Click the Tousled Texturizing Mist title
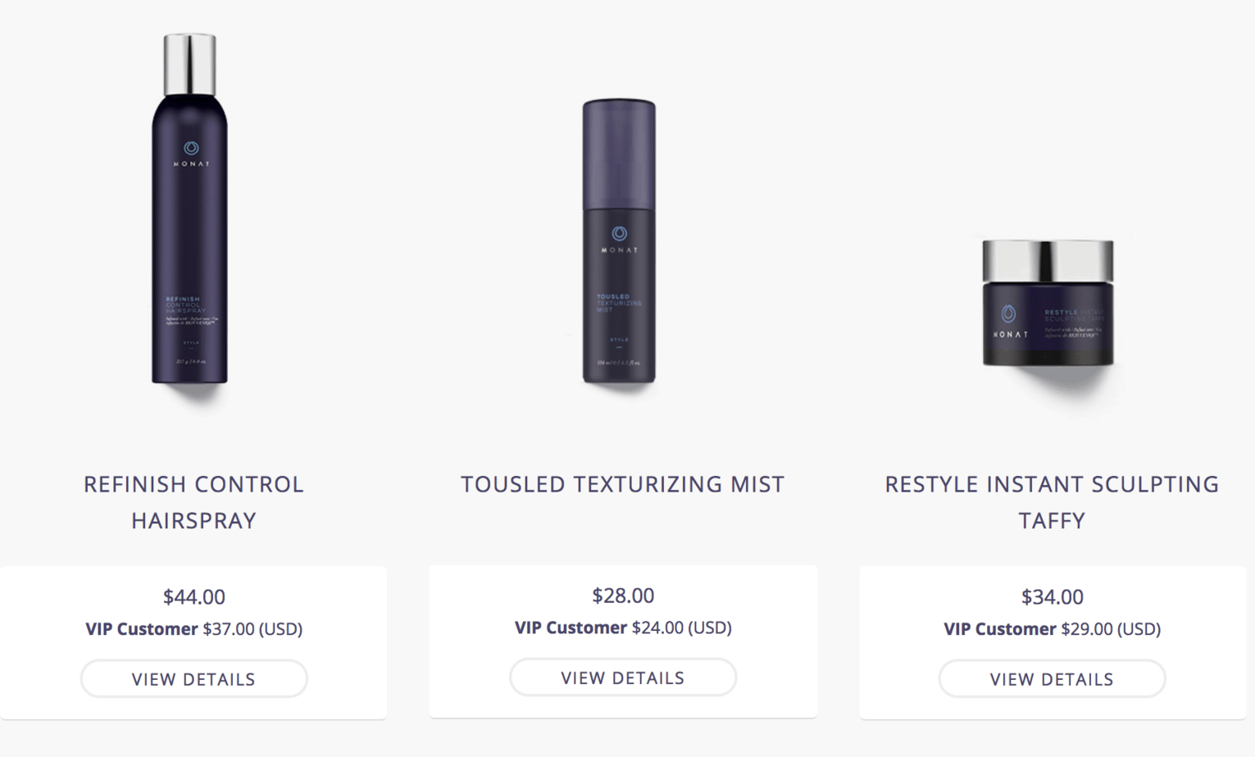Image resolution: width=1255 pixels, height=757 pixels. tap(623, 484)
